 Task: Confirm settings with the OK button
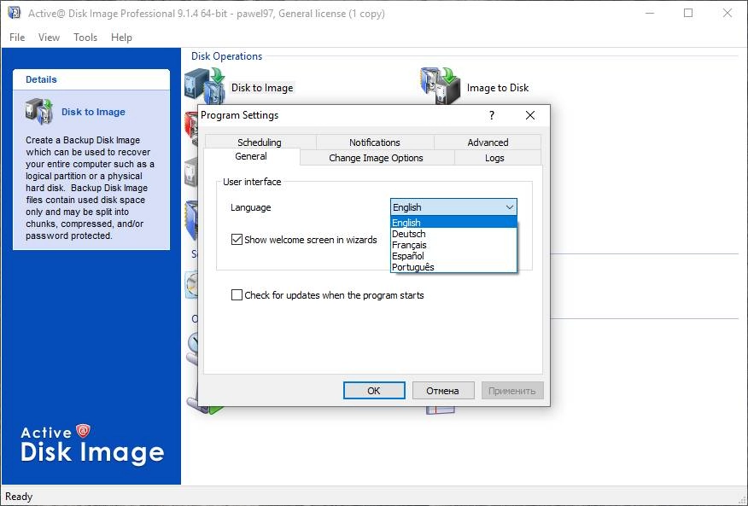[374, 391]
